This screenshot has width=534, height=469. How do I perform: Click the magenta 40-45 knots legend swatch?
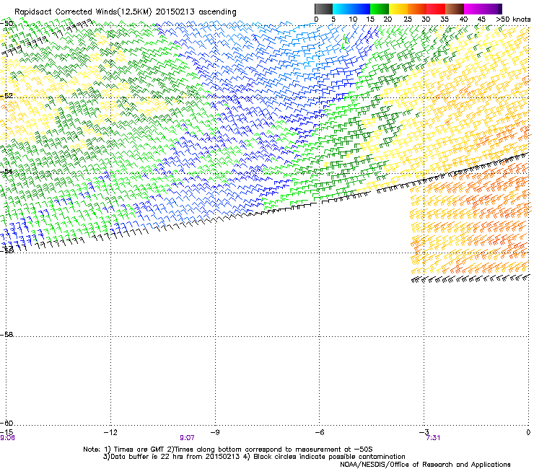coord(473,9)
